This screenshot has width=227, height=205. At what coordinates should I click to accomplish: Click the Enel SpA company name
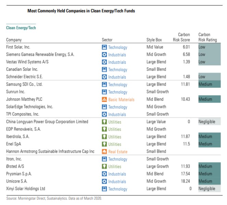pyautogui.click(x=14, y=144)
